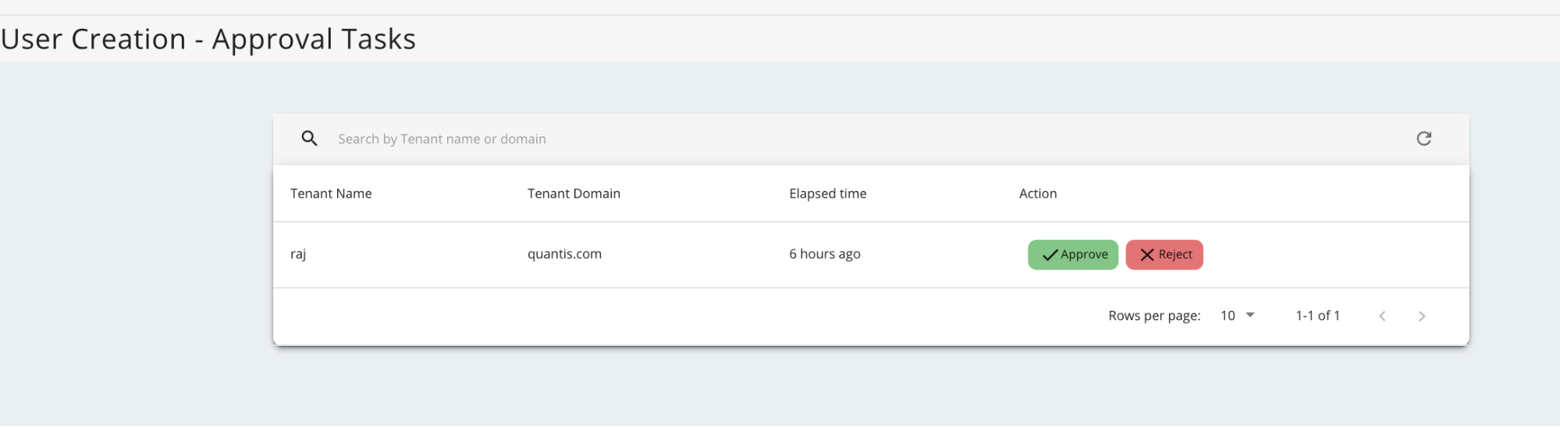Go to the previous page using the left chevron

point(1382,316)
